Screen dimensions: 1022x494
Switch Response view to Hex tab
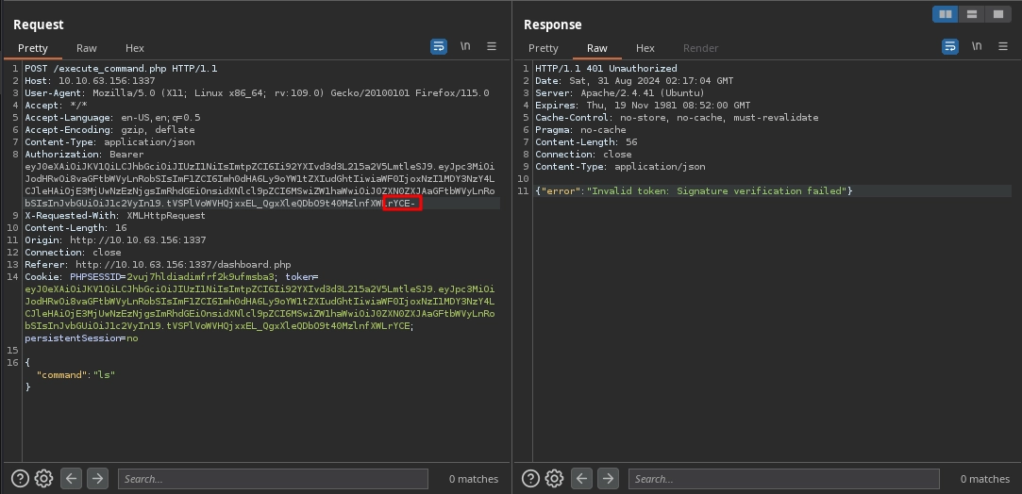645,48
